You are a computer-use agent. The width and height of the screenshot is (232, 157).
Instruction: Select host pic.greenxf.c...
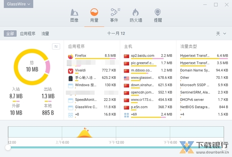tap(142, 63)
